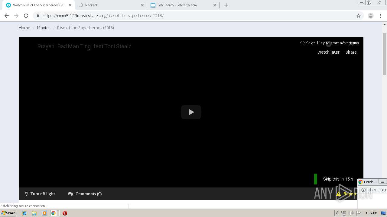Click Rise of the Superheroes (2018) breadcrumb
The width and height of the screenshot is (387, 217).
click(x=86, y=28)
